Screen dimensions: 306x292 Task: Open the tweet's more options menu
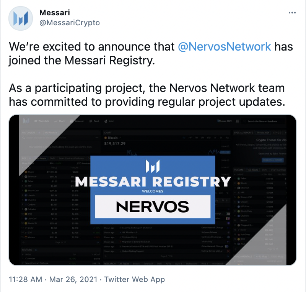point(292,13)
